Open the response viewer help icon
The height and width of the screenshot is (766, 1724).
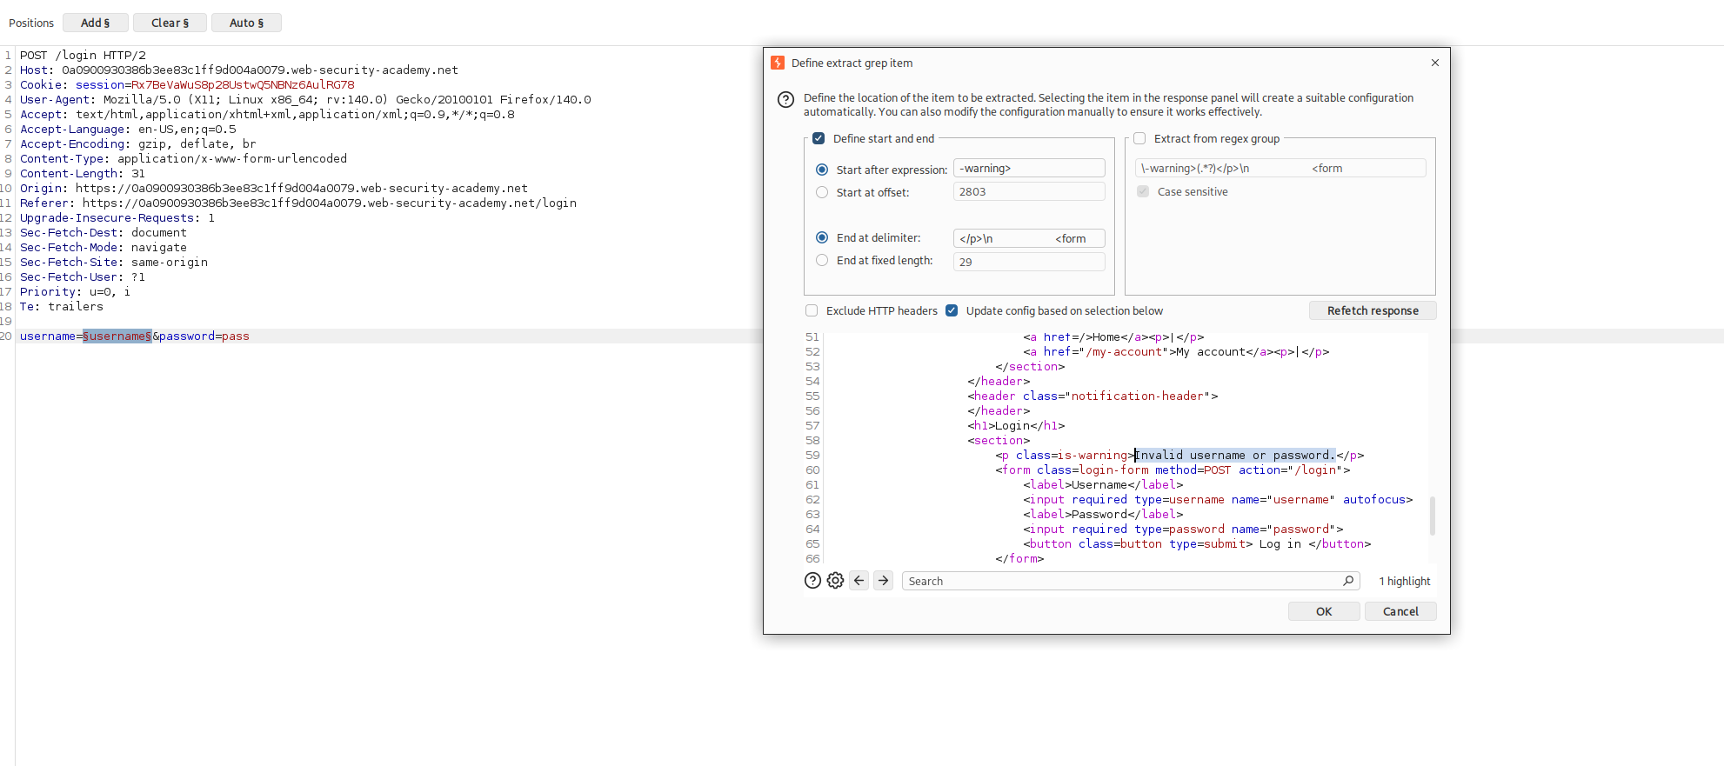point(812,581)
